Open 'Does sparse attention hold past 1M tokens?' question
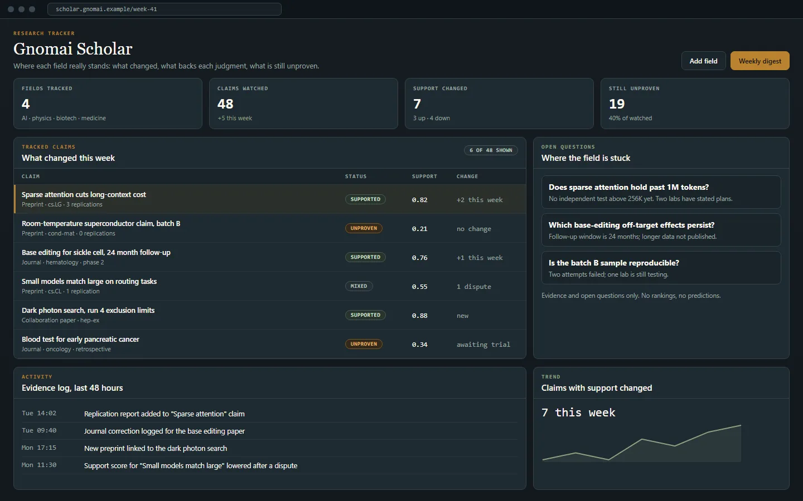 [661, 192]
